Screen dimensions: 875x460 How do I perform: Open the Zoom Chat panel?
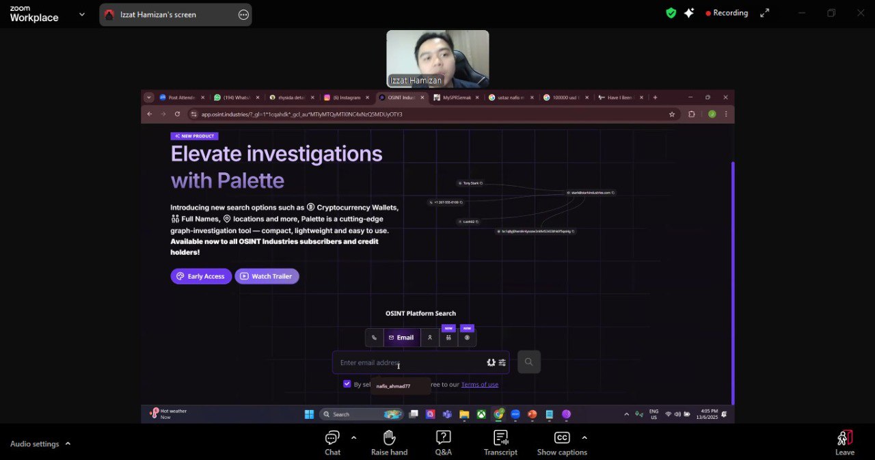click(332, 443)
